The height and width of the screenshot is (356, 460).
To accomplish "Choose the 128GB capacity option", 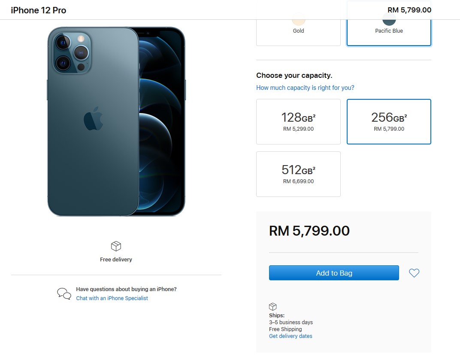I will click(x=298, y=122).
